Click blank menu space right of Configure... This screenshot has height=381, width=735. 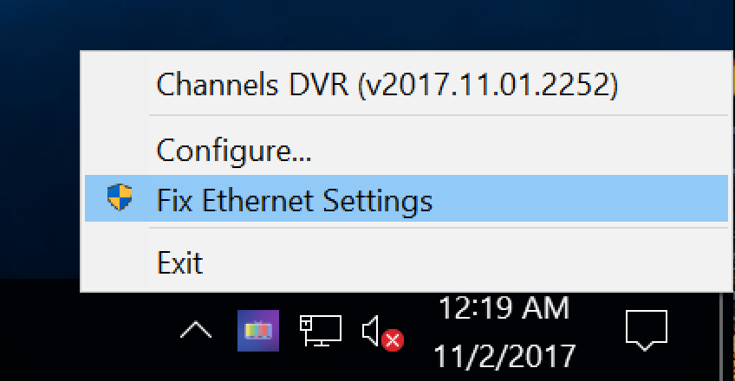[x=520, y=151]
